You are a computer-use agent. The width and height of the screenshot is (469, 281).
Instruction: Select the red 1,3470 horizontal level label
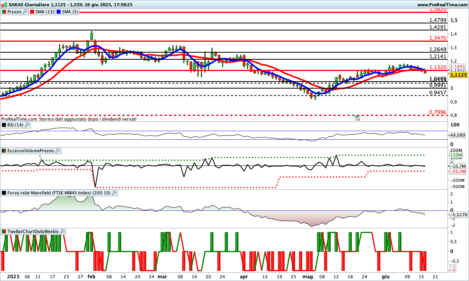click(437, 38)
